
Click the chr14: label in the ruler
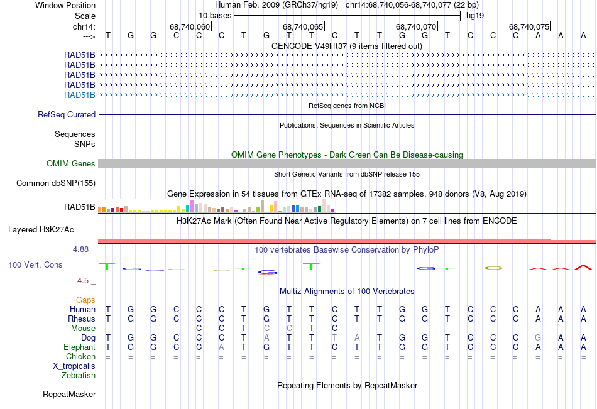pyautogui.click(x=84, y=26)
